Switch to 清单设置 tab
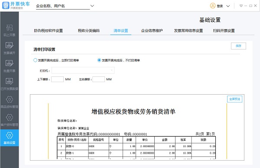260x168 pixels. 121,30
